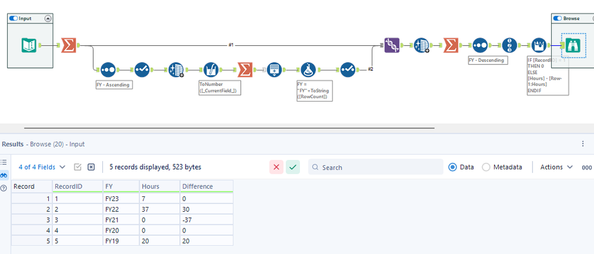Toggle the Browse container switch

tap(558, 18)
